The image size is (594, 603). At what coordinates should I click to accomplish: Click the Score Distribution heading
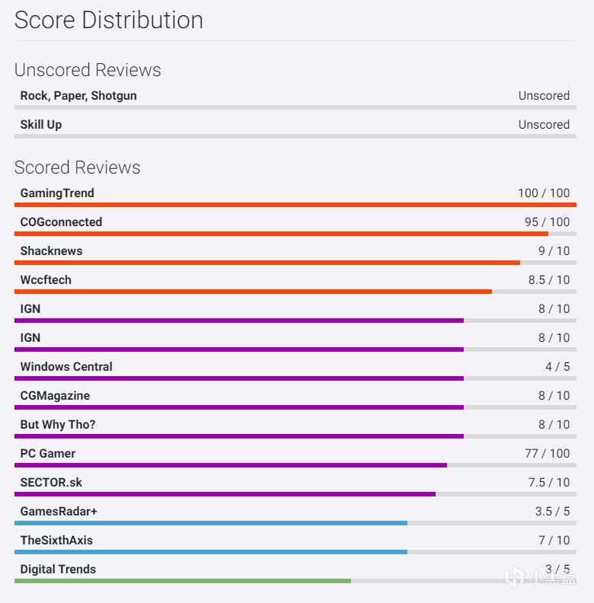point(109,21)
